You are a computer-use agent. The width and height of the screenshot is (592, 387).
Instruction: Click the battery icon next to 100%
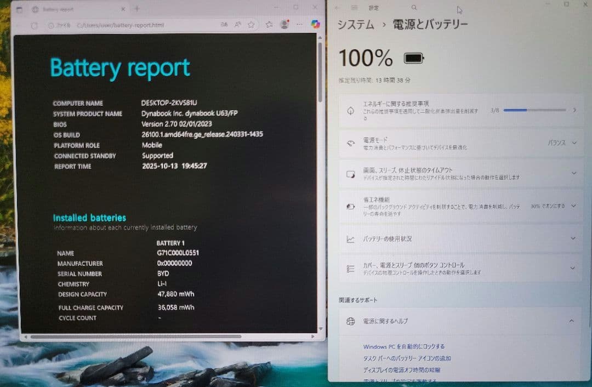pyautogui.click(x=413, y=57)
